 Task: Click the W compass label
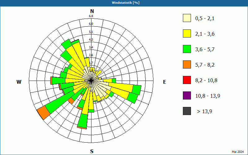(19, 82)
